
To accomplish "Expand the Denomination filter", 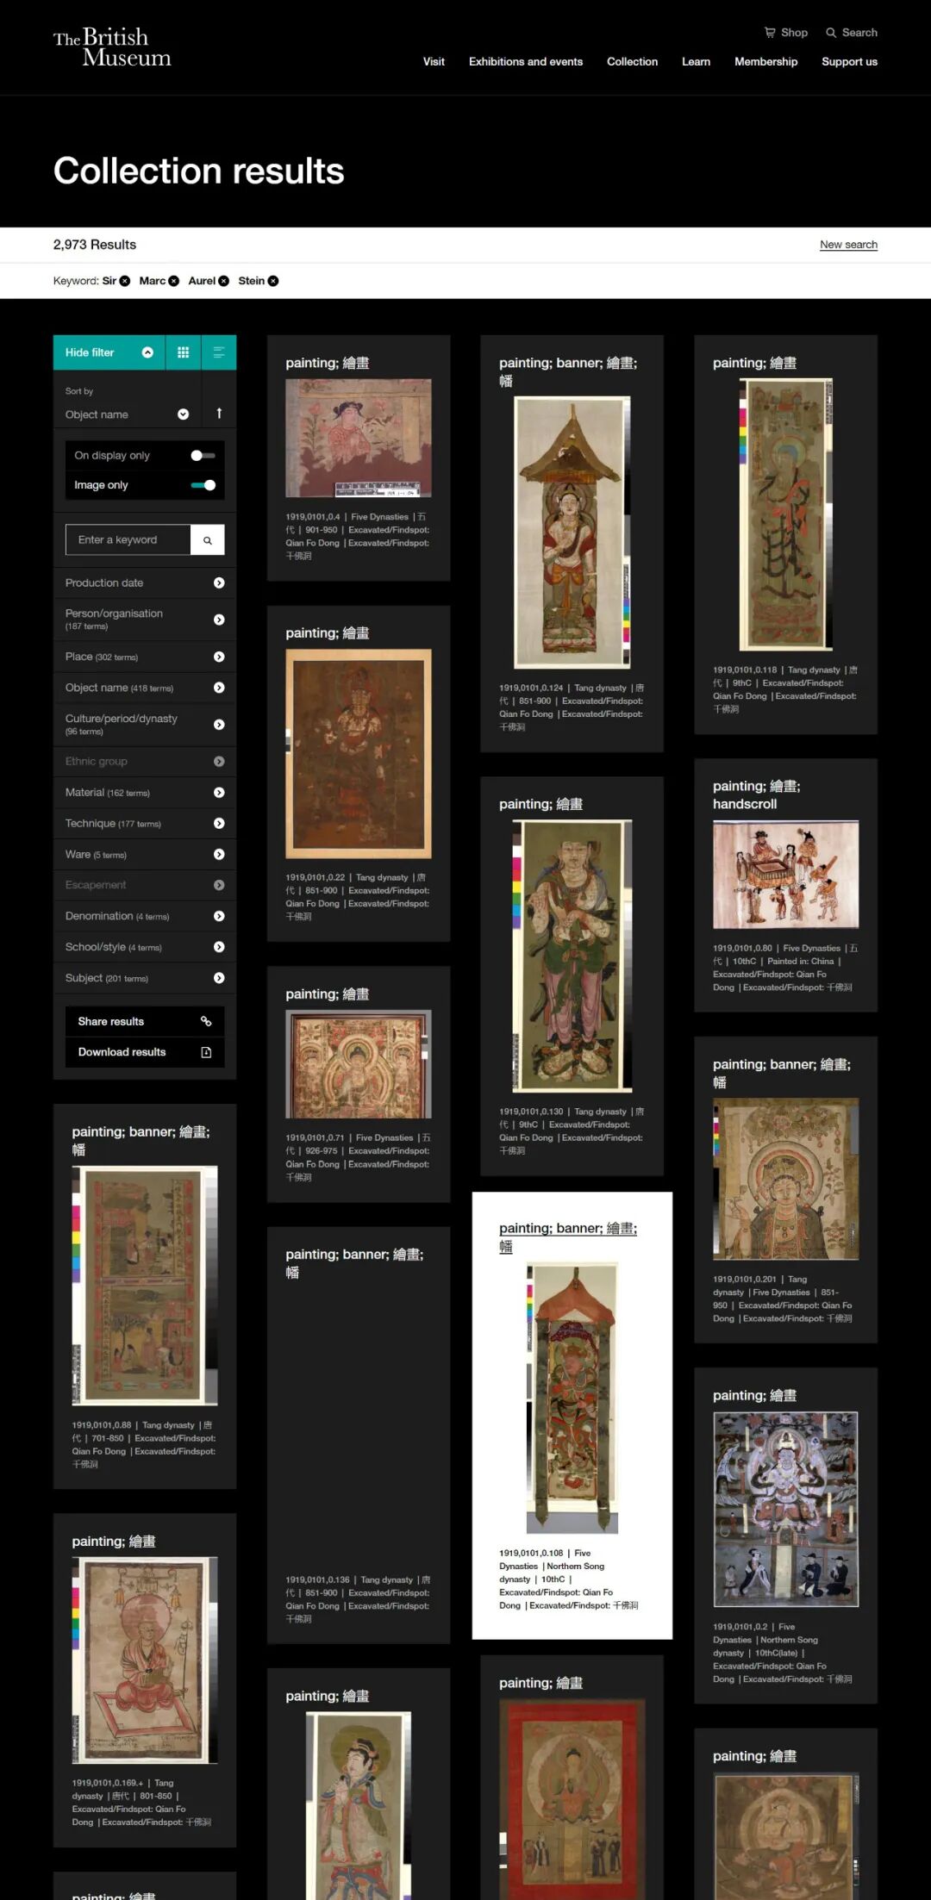I will 145,916.
